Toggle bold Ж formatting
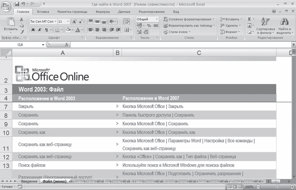The image size is (296, 190). click(x=33, y=30)
